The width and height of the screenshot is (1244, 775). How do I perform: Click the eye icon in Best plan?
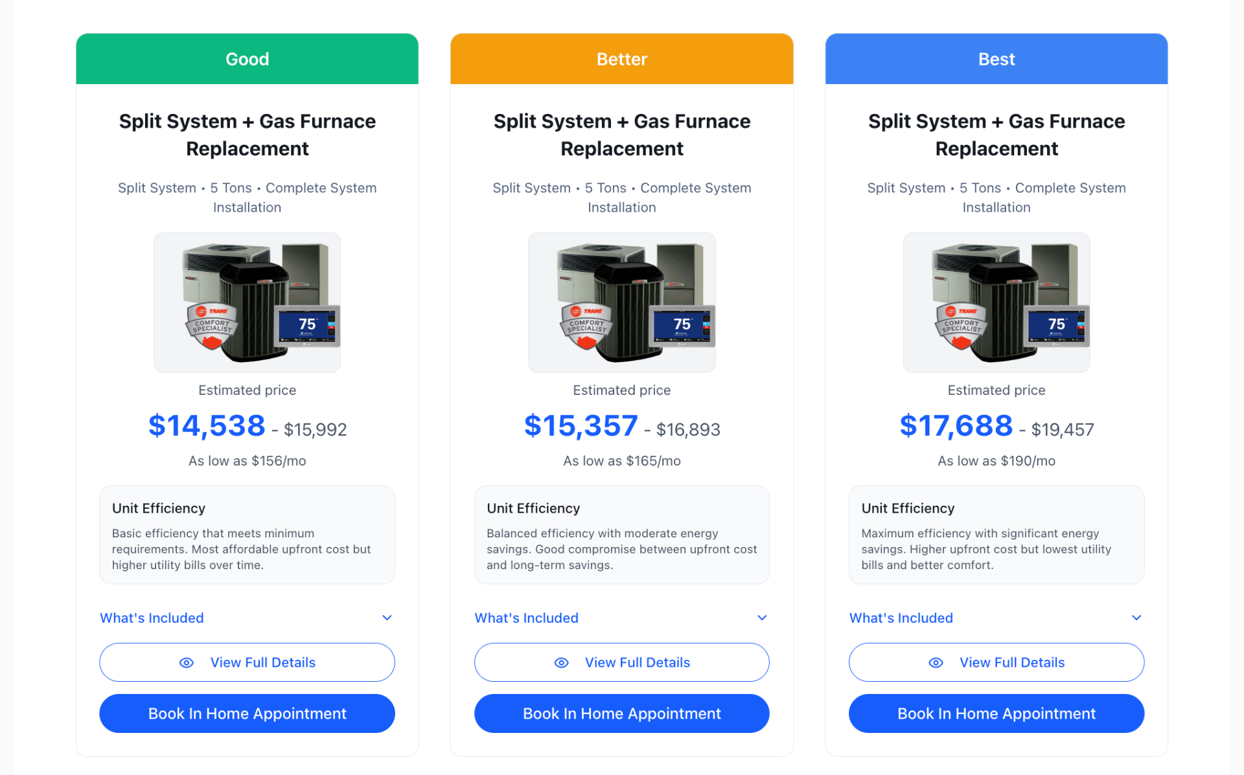click(x=936, y=662)
